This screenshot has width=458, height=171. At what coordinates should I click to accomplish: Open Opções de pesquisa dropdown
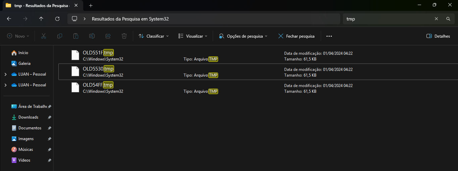point(243,36)
